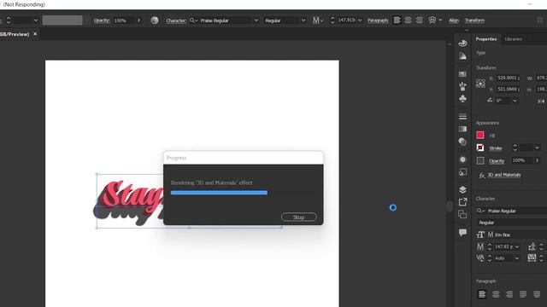Open the gray fill swatch in control bar
The image size is (547, 307).
pyautogui.click(x=62, y=20)
